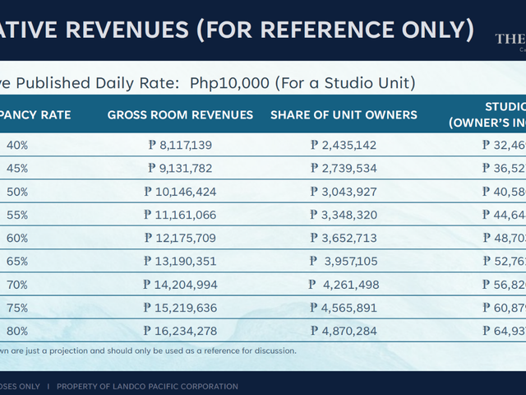Select the 65% occupancy rate cell
Screen dimensions: 526x395
17,261
